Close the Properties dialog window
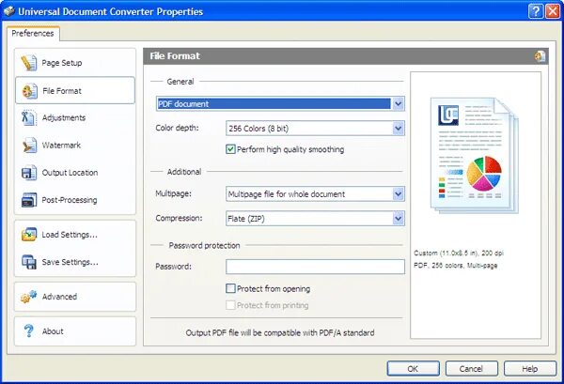The width and height of the screenshot is (564, 384). (553, 11)
